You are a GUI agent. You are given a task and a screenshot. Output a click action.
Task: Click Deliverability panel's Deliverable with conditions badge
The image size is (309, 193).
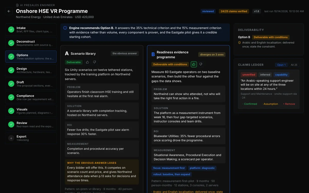coord(271,37)
